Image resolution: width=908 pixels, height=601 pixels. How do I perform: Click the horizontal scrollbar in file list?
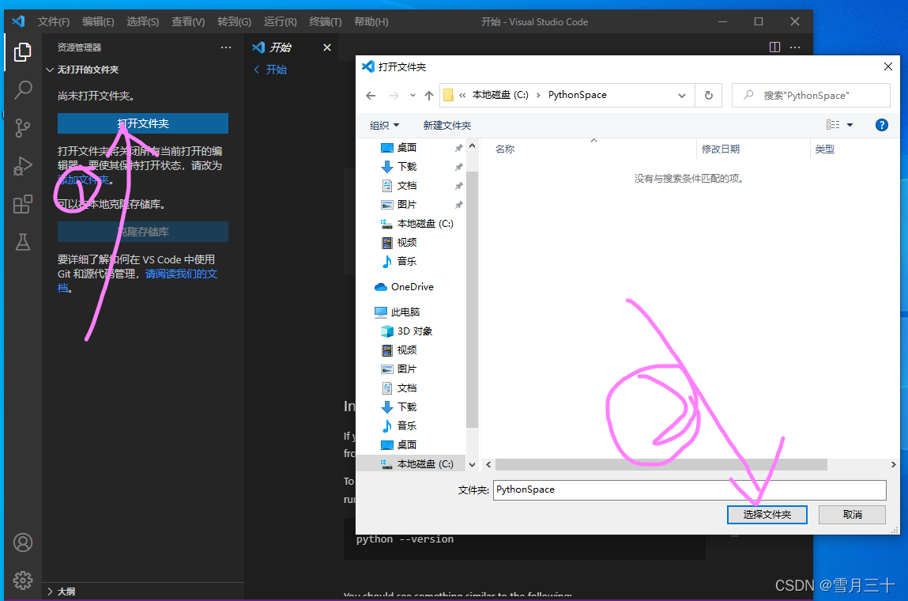[x=661, y=465]
